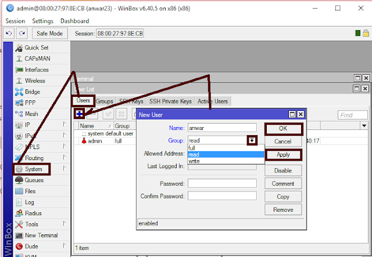This screenshot has height=257, width=372.
Task: Expand the System submenu arrow
Action: pyautogui.click(x=65, y=168)
